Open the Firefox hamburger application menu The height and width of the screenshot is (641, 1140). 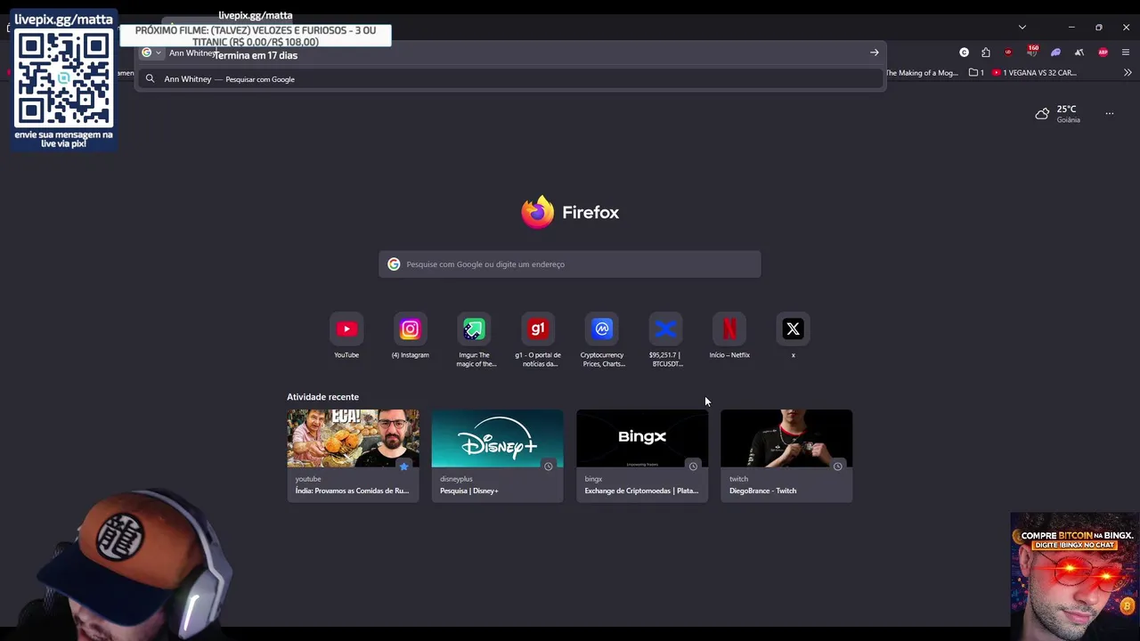(x=1126, y=53)
